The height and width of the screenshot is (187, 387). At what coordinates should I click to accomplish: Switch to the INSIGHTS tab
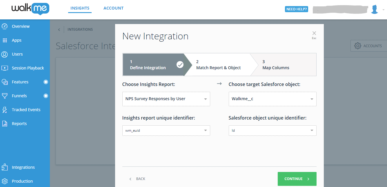(80, 8)
